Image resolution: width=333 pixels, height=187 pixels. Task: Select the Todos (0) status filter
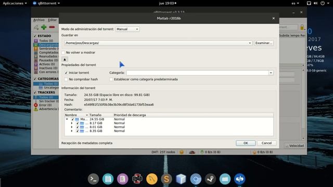46,41
